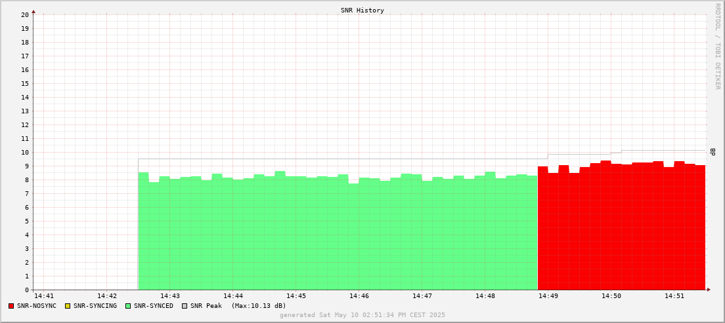Click the green SNR-SYNCED legend swatch
Viewport: 725px width, 323px height.
pyautogui.click(x=129, y=306)
